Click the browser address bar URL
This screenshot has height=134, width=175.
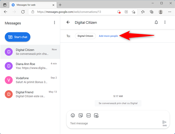click(69, 12)
